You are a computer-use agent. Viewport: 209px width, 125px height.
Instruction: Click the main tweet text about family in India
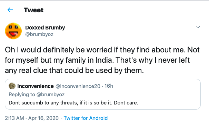tap(102, 60)
